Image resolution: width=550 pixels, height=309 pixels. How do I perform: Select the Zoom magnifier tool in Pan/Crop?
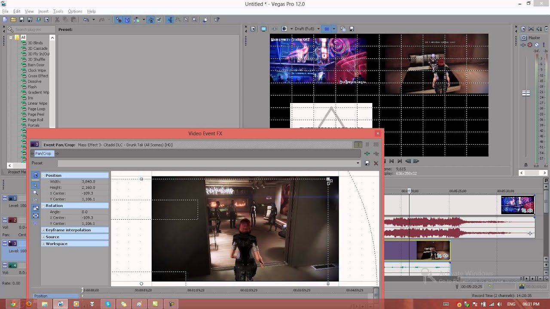click(36, 193)
